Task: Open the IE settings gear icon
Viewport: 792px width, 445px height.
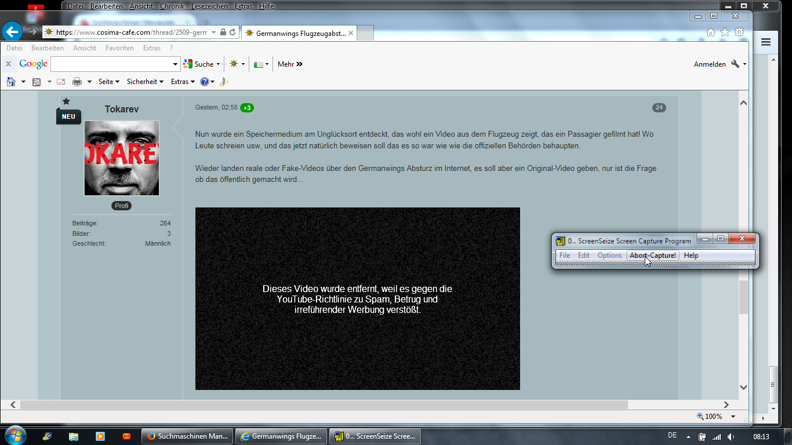Action: coord(739,32)
